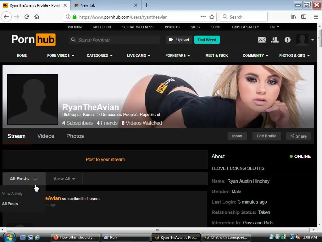This screenshot has width=322, height=242.
Task: Click the Inbox button
Action: (x=237, y=136)
